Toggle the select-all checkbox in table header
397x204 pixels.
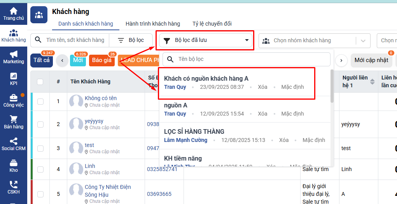pos(40,81)
